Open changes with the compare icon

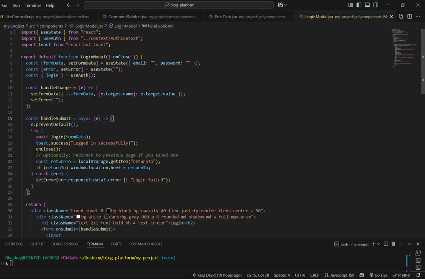(401, 17)
